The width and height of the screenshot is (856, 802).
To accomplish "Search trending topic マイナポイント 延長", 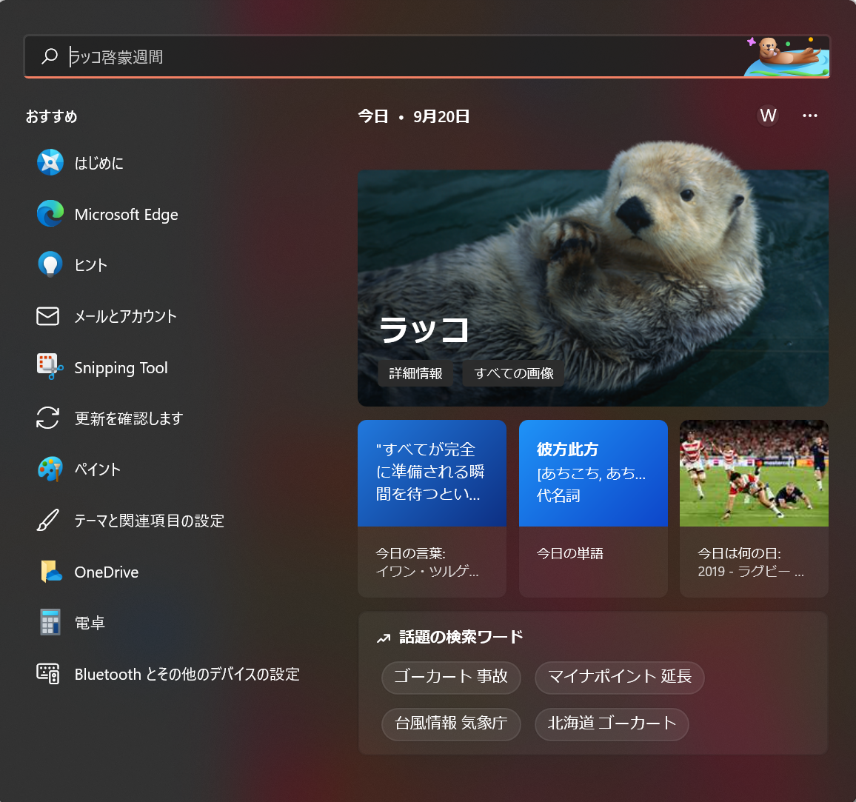I will coord(620,678).
